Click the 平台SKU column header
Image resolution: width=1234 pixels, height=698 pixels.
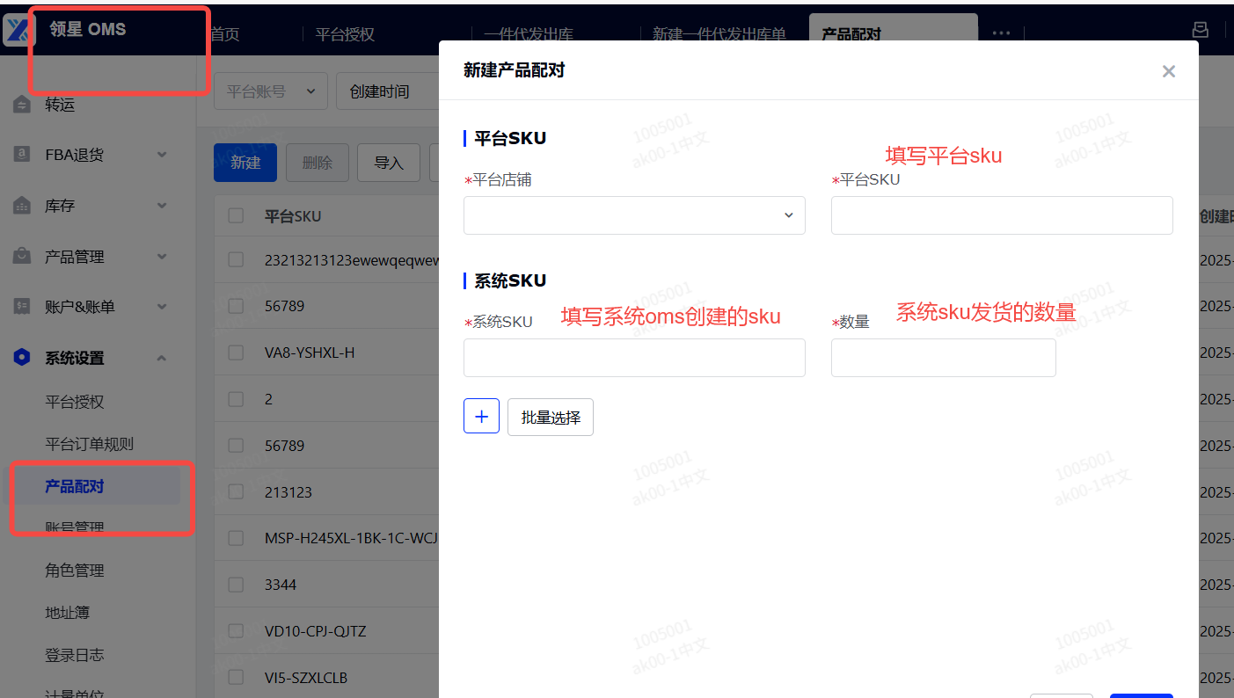click(x=293, y=216)
